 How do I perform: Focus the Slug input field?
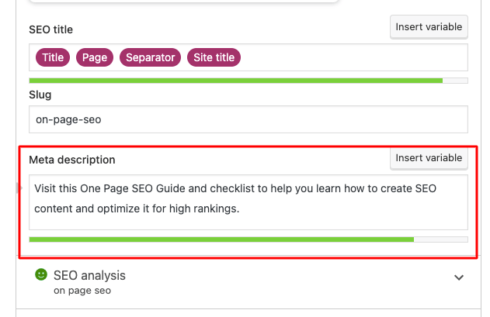click(x=248, y=119)
